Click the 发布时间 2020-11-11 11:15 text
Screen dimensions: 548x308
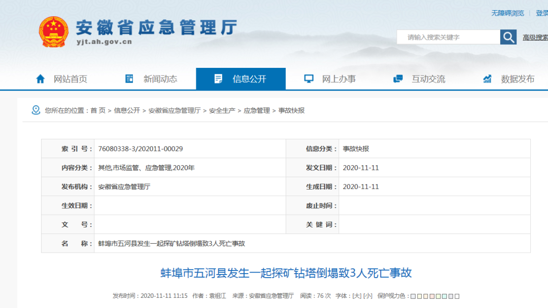pyautogui.click(x=150, y=296)
